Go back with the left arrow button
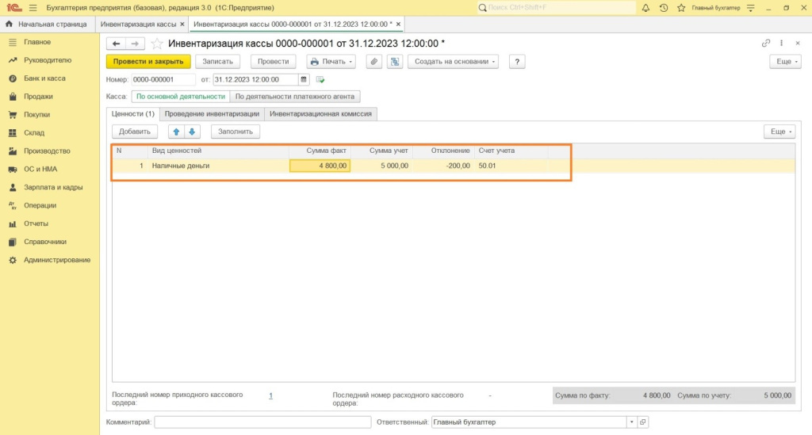The width and height of the screenshot is (812, 435). (116, 44)
